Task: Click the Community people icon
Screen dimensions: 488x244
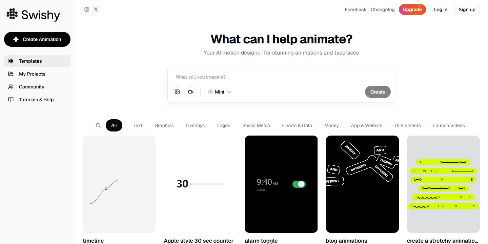Action: (x=11, y=87)
